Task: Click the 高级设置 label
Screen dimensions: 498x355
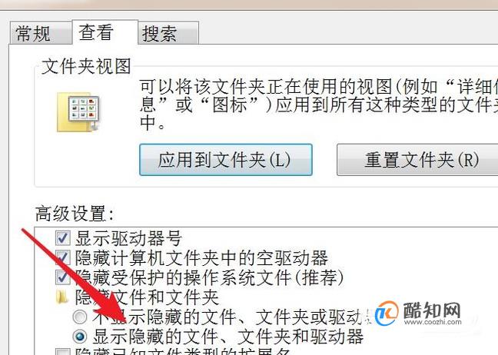Action: tap(75, 214)
